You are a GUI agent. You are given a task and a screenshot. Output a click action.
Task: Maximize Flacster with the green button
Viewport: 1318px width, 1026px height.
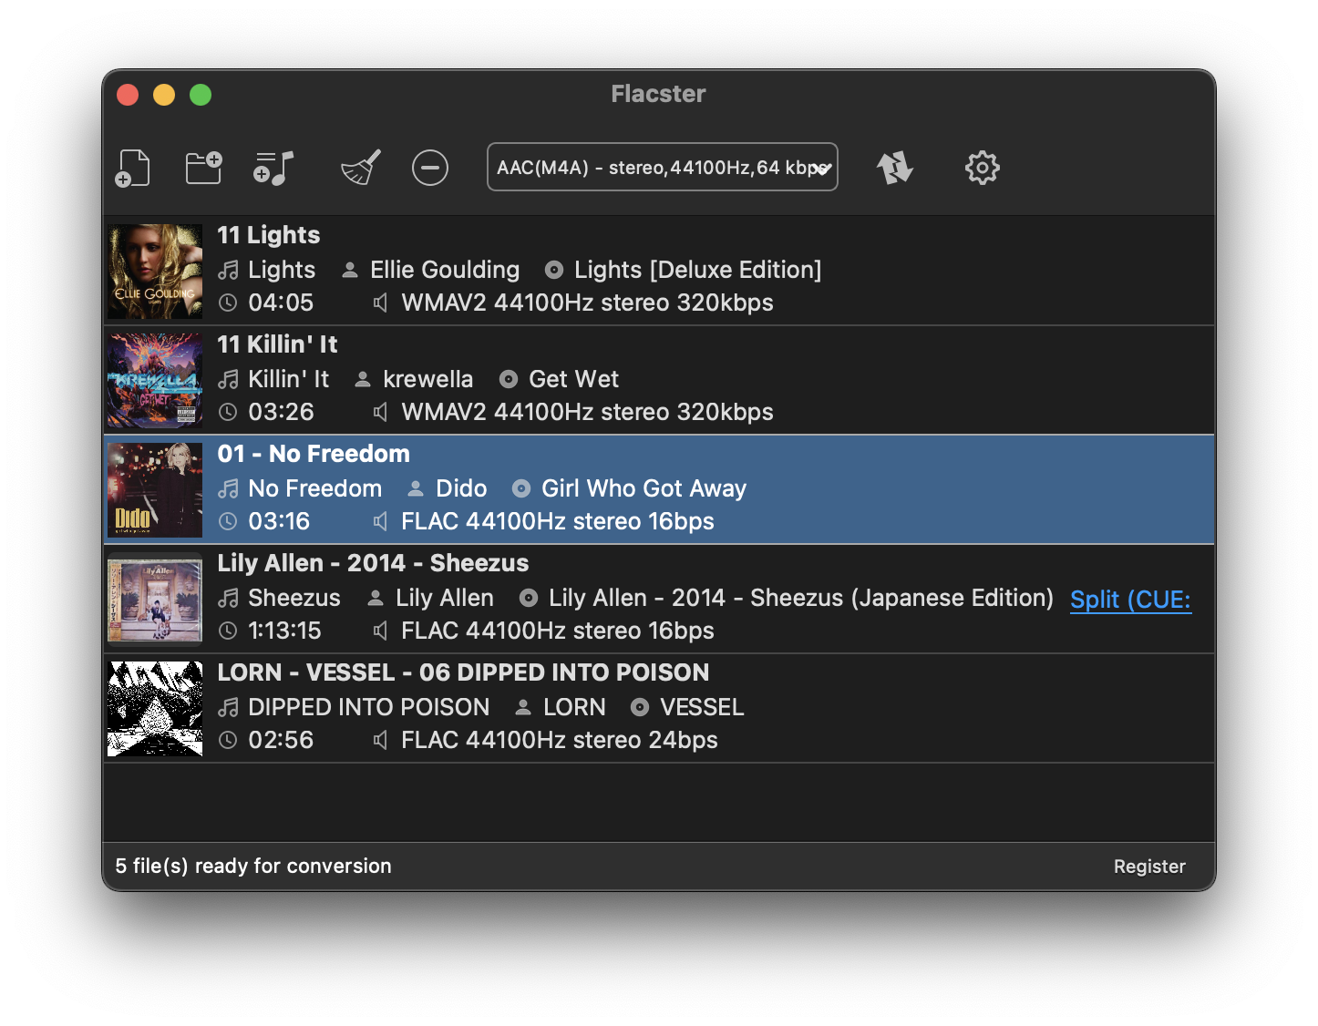click(x=201, y=95)
